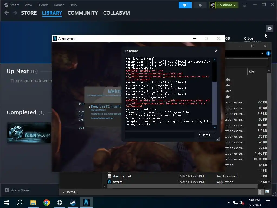Show hidden system tray icons
Viewport: 277px width, 208px height.
coord(229,203)
